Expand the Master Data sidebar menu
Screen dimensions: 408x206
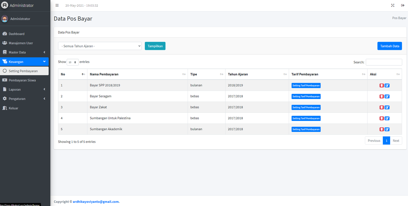tap(24, 52)
